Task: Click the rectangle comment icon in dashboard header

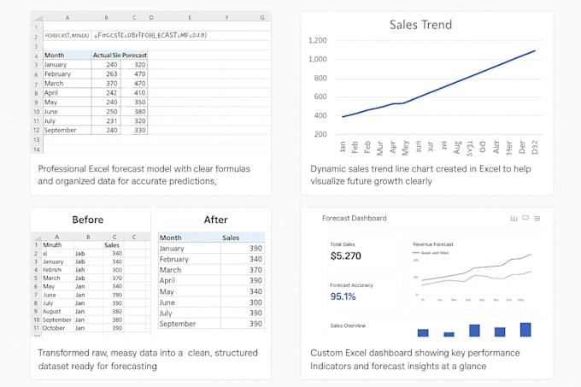Action: pyautogui.click(x=525, y=218)
